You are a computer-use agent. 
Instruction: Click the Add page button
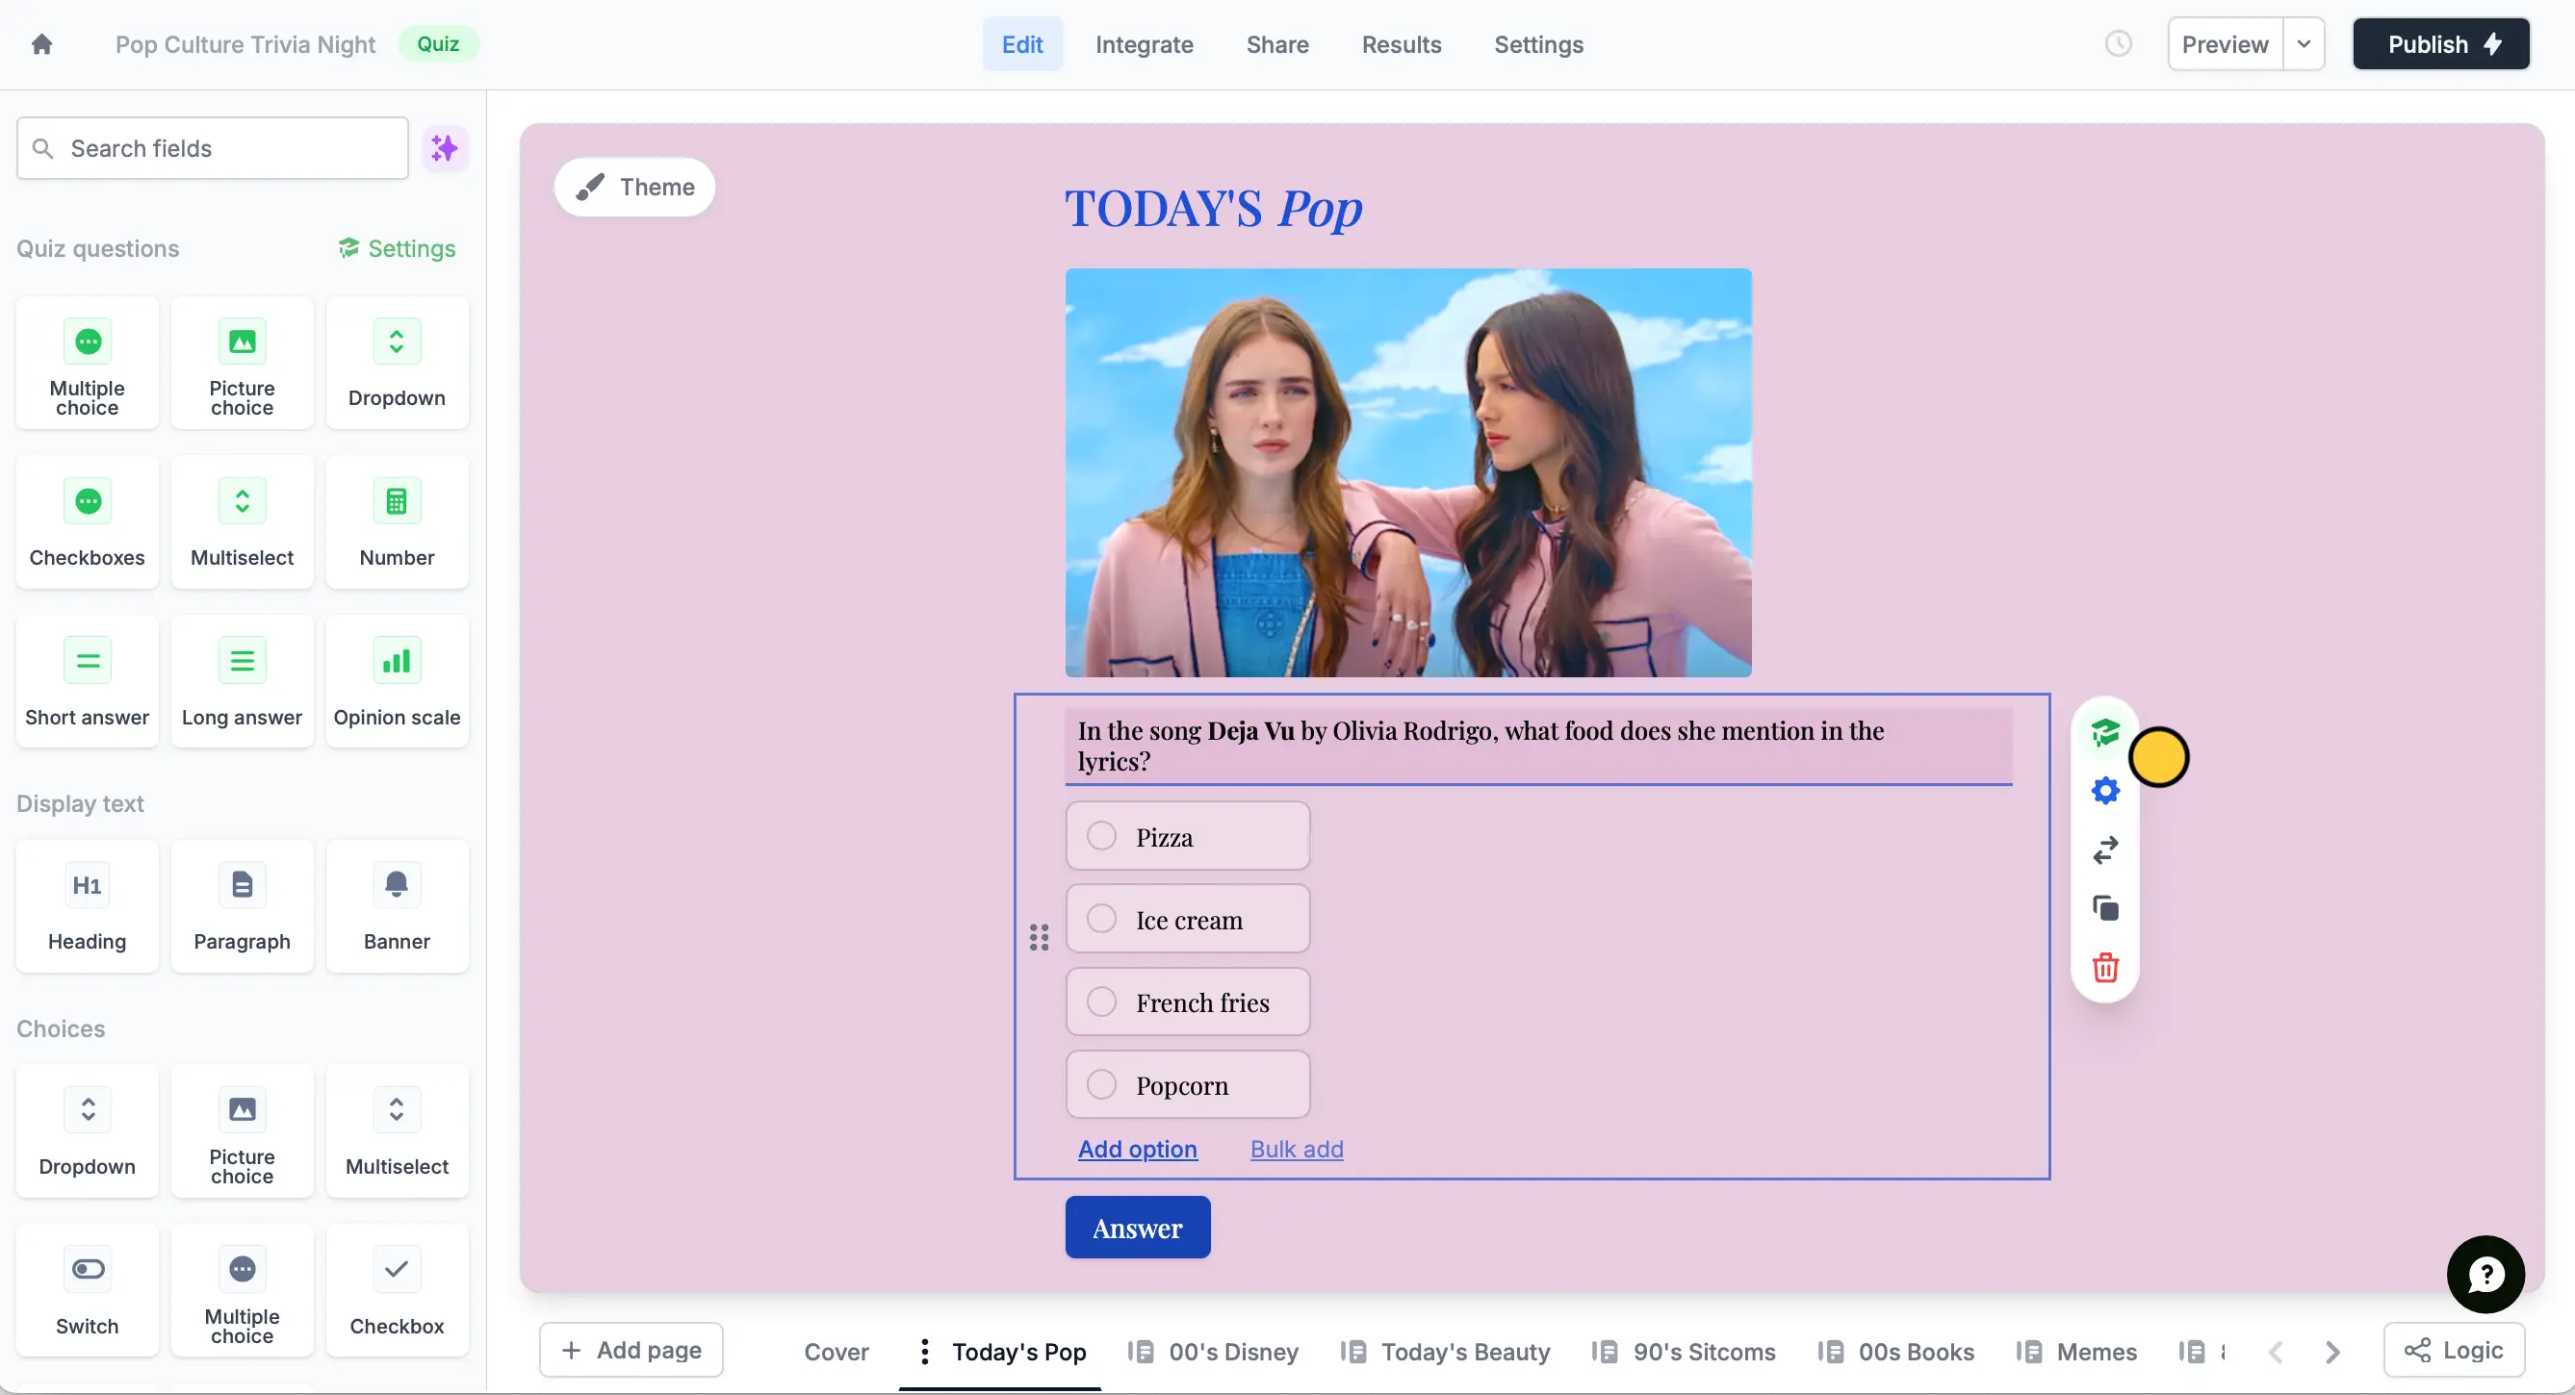(x=631, y=1350)
